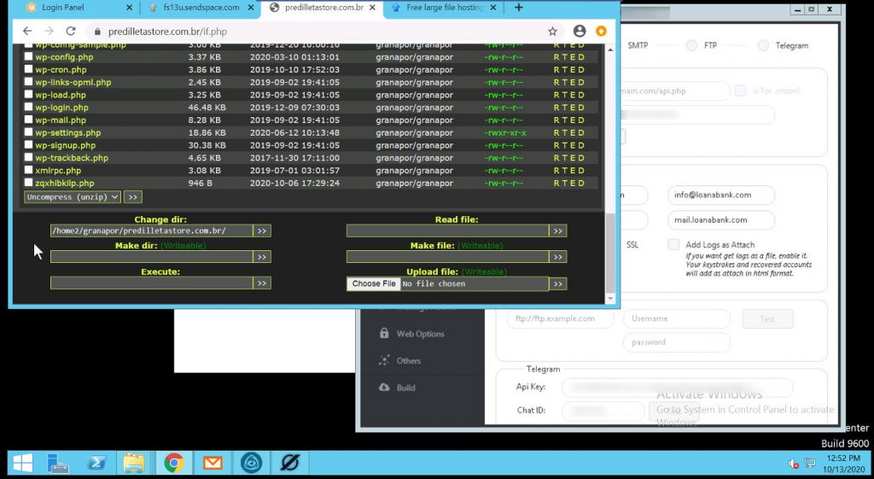Reload the predilletastore page
Viewport: 874px width, 479px height.
pos(70,32)
